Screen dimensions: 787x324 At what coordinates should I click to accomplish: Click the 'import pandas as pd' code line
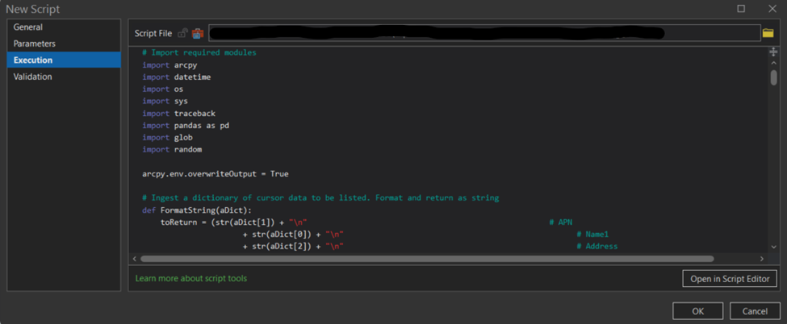click(x=186, y=126)
